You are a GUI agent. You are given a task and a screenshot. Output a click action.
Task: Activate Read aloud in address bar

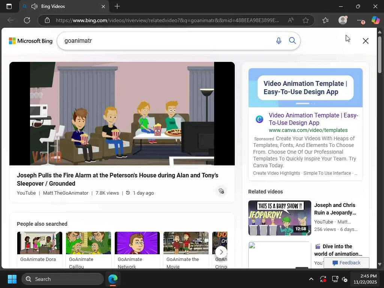pyautogui.click(x=291, y=20)
